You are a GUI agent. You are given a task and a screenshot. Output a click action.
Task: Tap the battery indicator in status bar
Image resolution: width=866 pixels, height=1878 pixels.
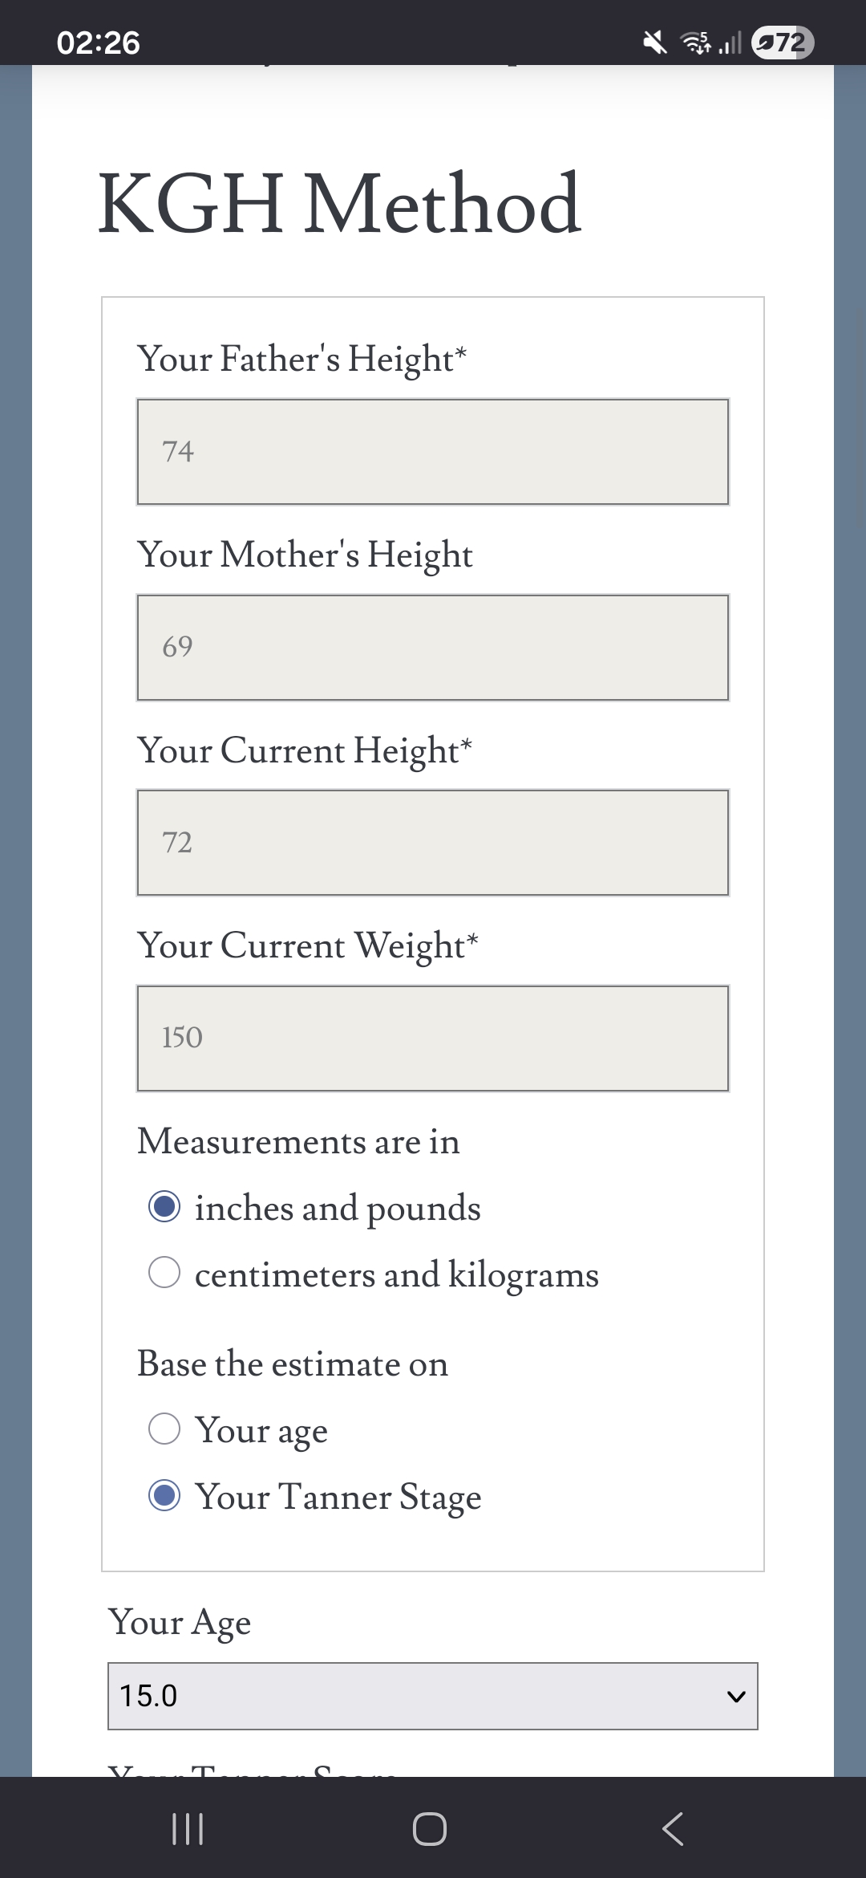tap(782, 42)
